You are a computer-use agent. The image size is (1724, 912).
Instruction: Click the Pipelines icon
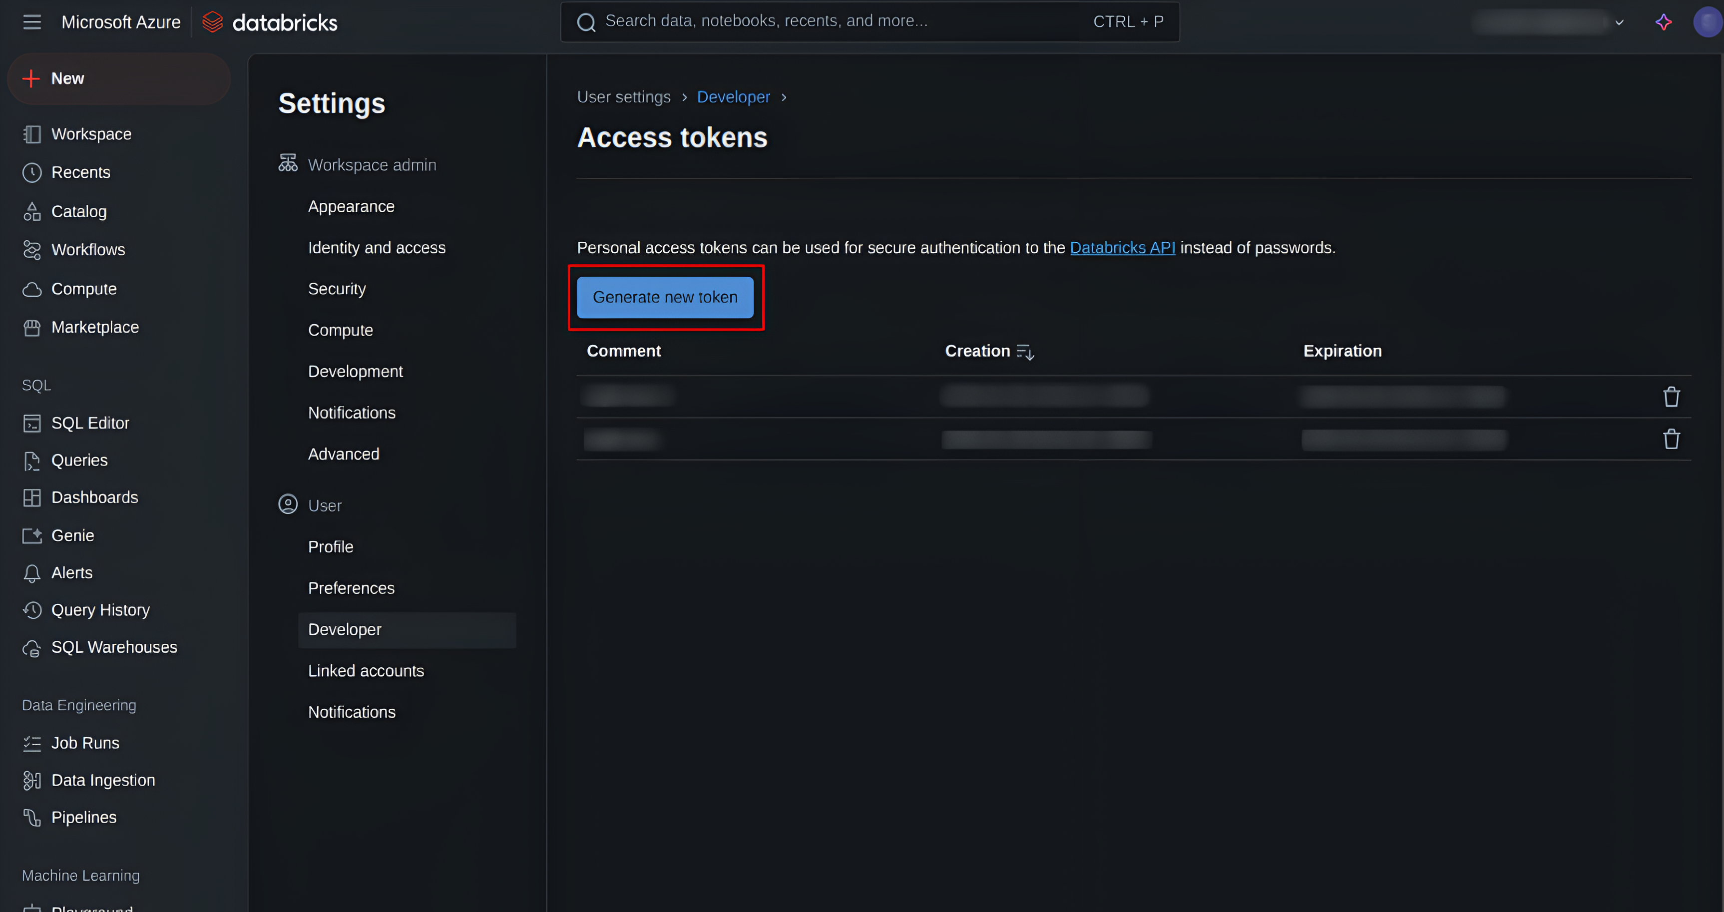click(31, 817)
